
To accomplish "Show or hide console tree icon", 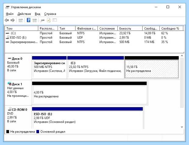I will [21, 20].
